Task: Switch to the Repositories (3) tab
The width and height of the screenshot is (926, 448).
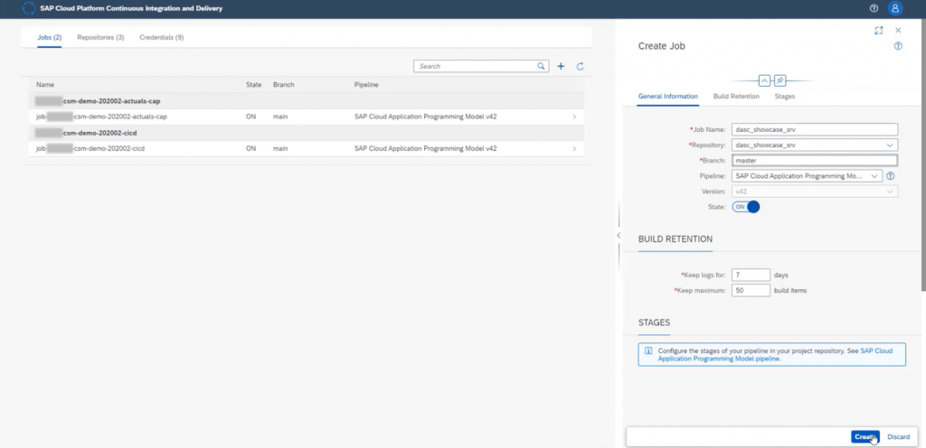Action: point(100,37)
